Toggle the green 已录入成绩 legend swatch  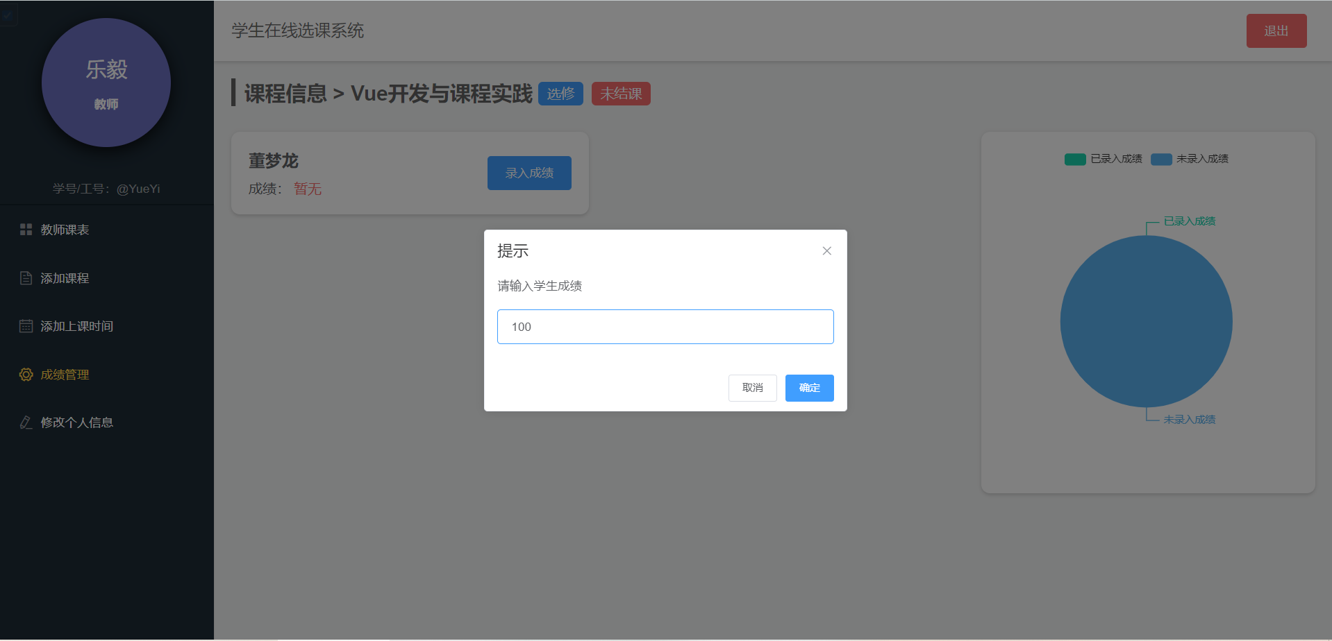1075,159
